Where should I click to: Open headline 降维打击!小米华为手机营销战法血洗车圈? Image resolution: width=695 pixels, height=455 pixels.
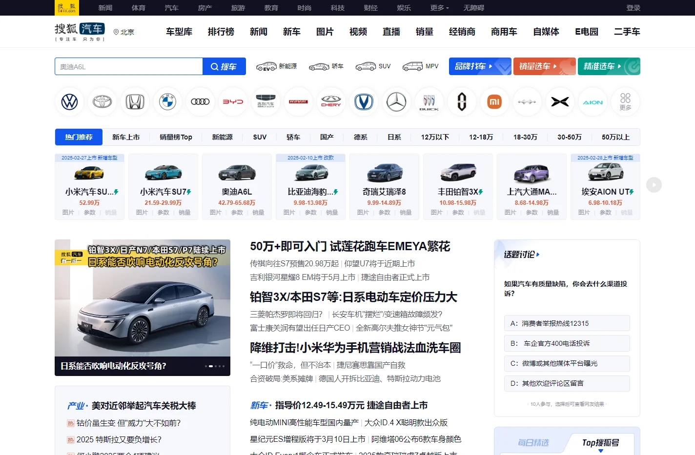click(x=355, y=348)
